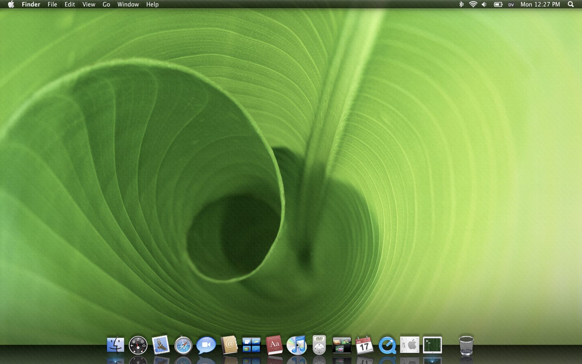Click the Spotlight search magnifier

click(x=571, y=4)
